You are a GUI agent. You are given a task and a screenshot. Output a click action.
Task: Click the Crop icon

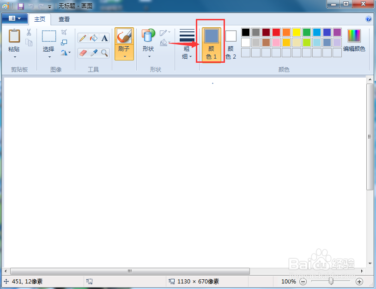(x=64, y=32)
